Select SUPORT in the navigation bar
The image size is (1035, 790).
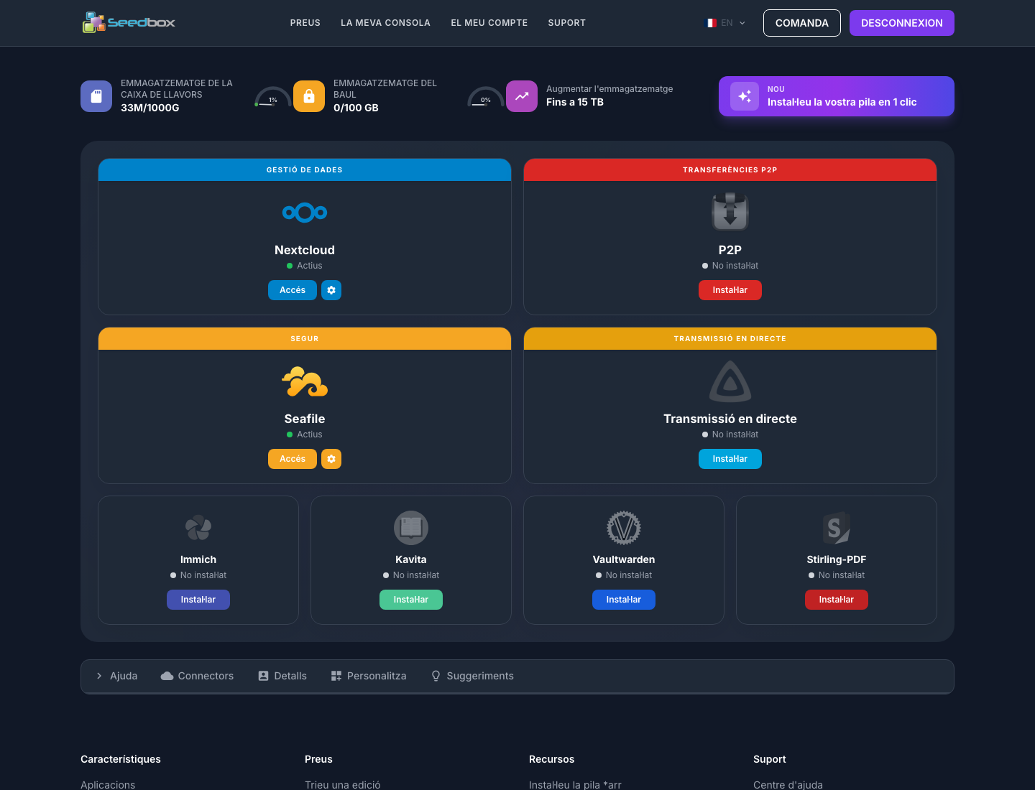(567, 23)
